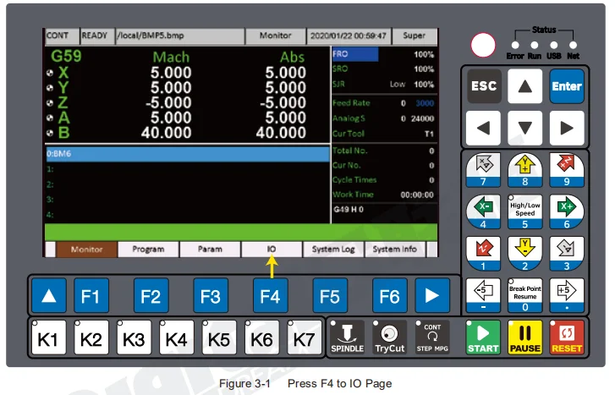Jog Y+ with key 8
The height and width of the screenshot is (395, 615).
point(524,170)
